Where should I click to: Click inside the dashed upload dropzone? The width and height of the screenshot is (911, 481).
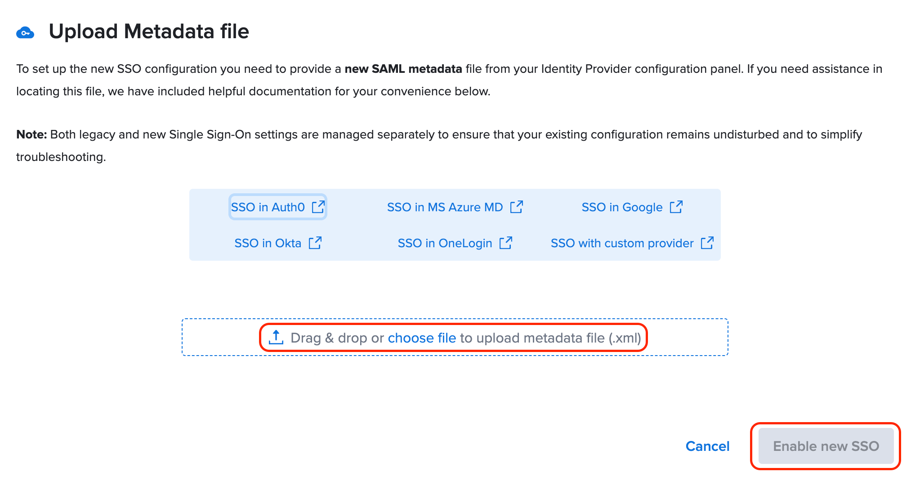[x=454, y=337]
